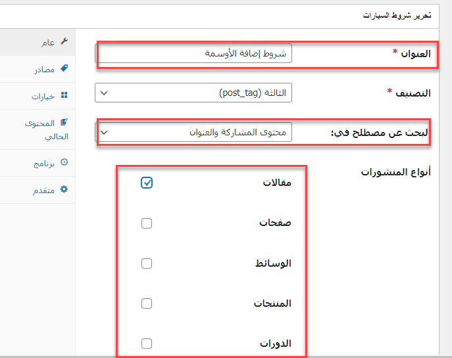Click the tag icon beside مصادر

coord(64,68)
